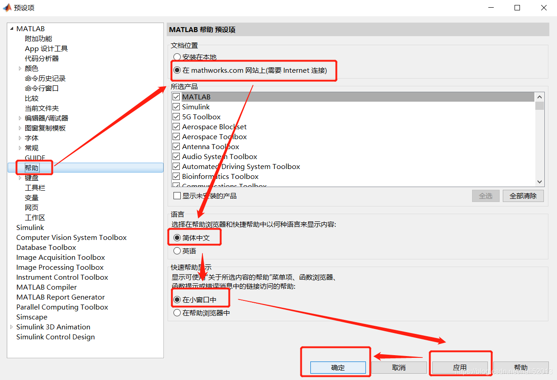Click the 取消 button
The height and width of the screenshot is (380, 557).
tap(399, 368)
